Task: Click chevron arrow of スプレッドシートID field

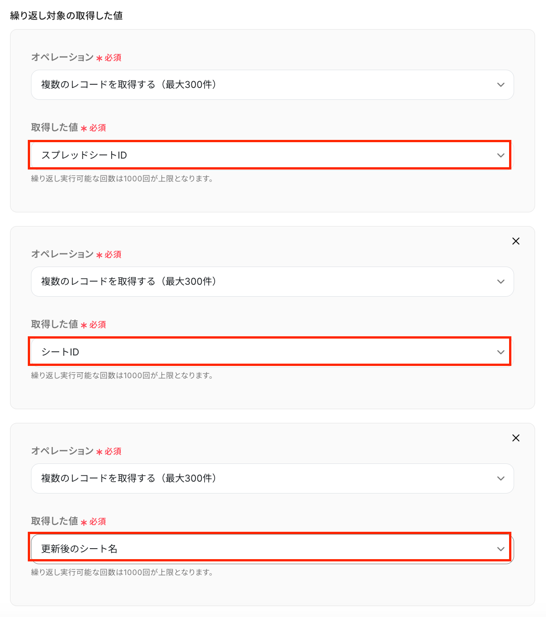Action: tap(501, 155)
